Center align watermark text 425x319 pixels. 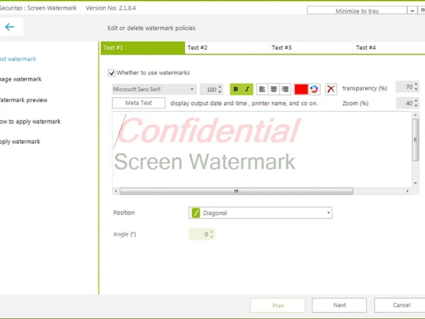point(274,89)
